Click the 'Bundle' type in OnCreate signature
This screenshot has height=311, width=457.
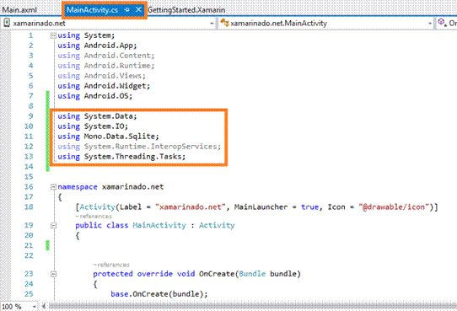(252, 274)
